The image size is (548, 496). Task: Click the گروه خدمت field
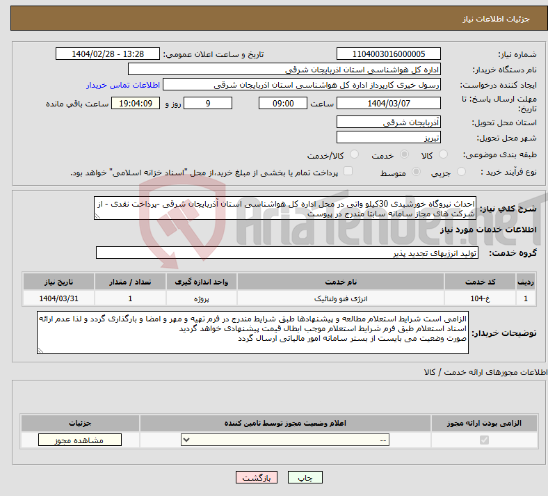pos(287,253)
